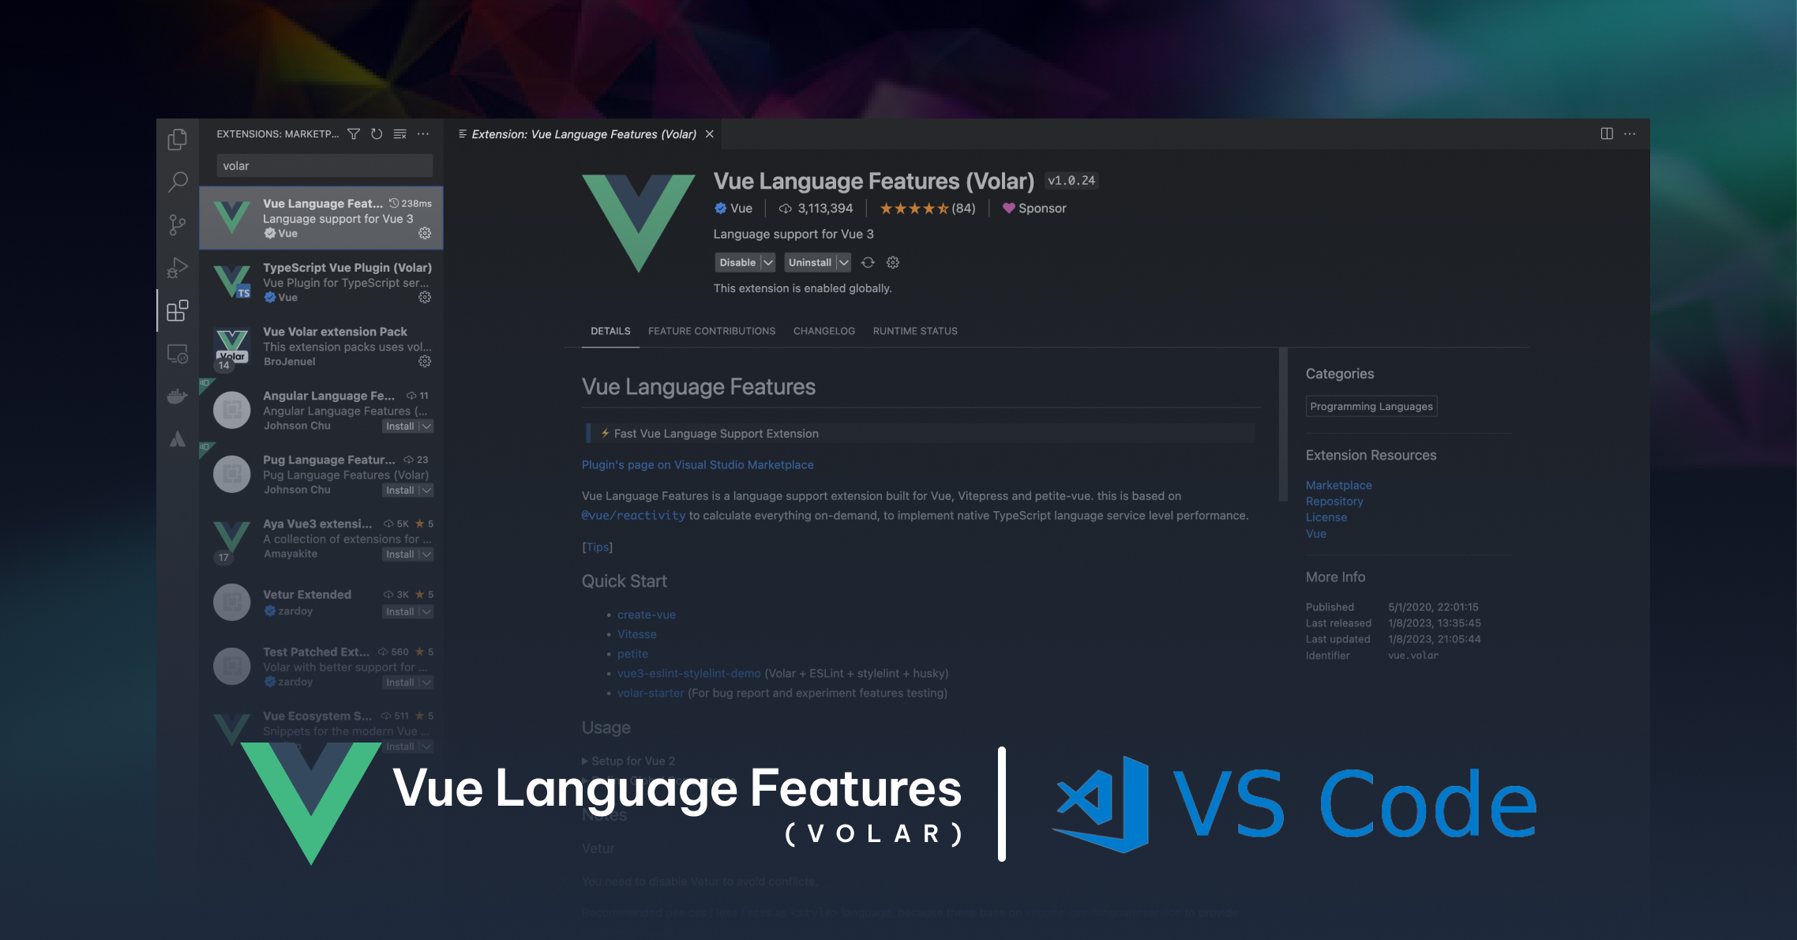
Task: Click the Repository link in Extension Resources
Action: click(1332, 500)
